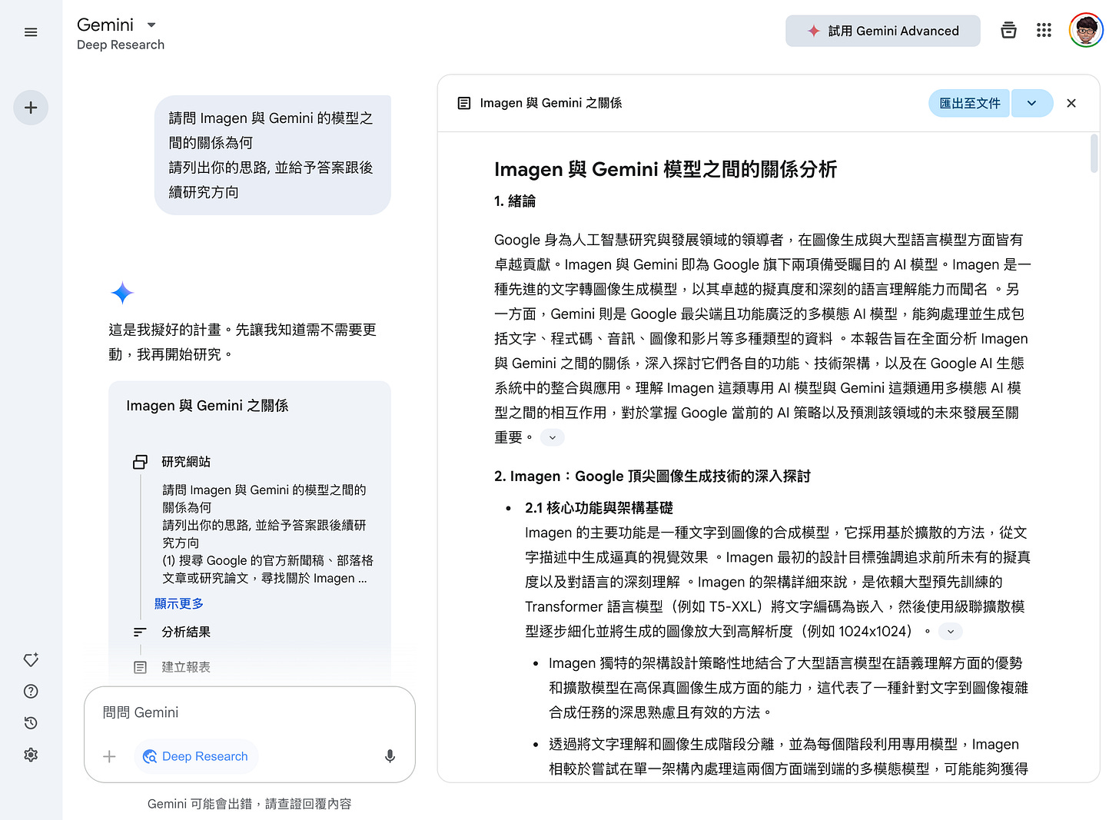Start a new chat with plus button
1119x820 pixels.
(31, 108)
